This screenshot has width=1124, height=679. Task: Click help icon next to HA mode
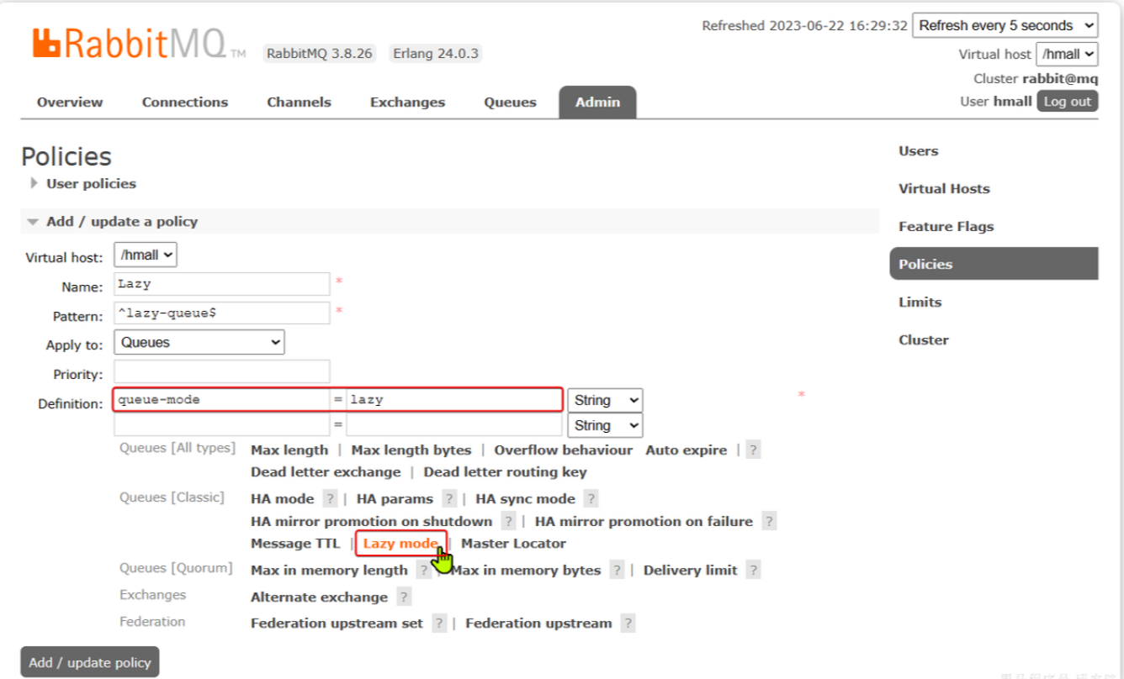(331, 499)
